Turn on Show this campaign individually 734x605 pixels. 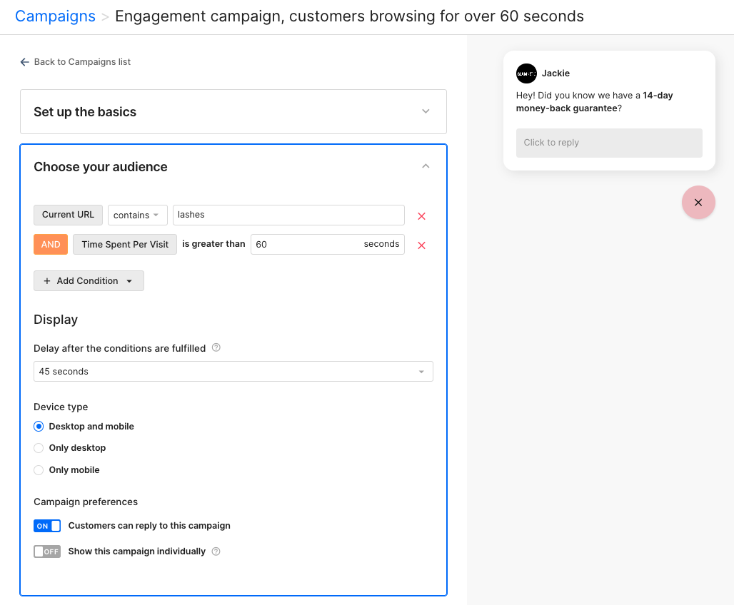(46, 551)
